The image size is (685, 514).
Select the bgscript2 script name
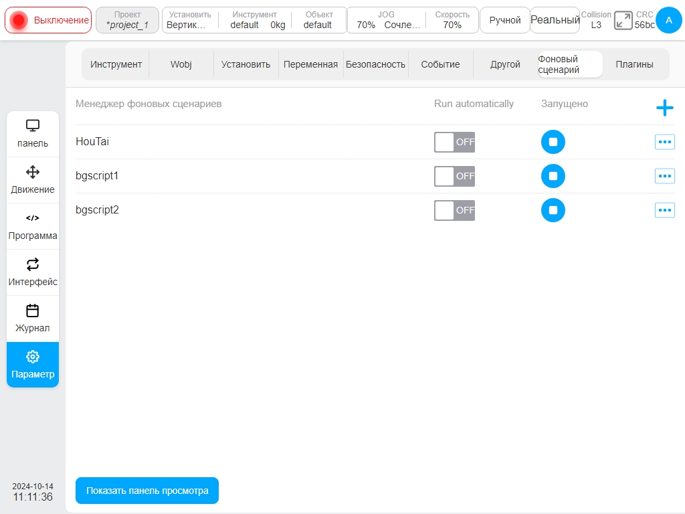(x=97, y=209)
